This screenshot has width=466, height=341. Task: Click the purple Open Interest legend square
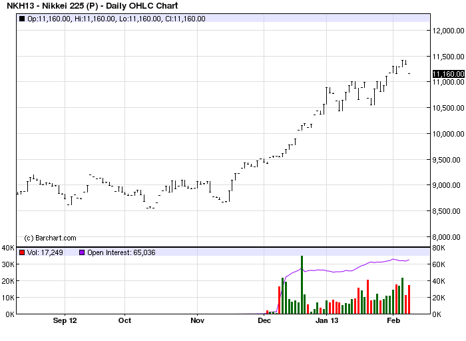click(82, 252)
